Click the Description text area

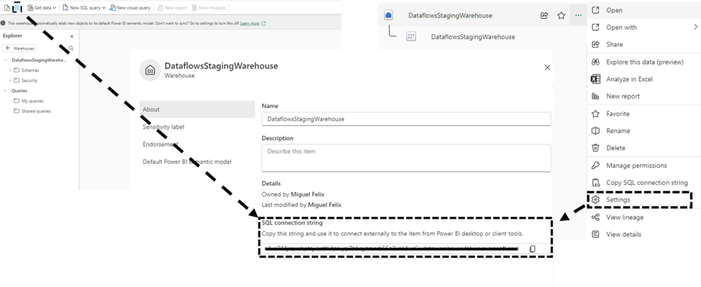406,158
